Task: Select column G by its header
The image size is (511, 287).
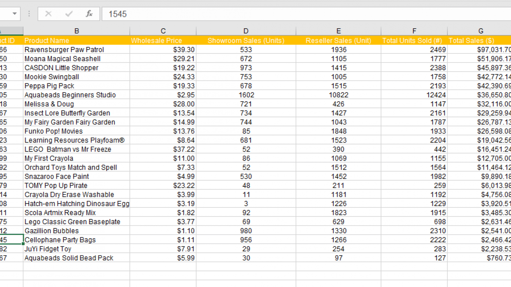Action: pos(479,31)
